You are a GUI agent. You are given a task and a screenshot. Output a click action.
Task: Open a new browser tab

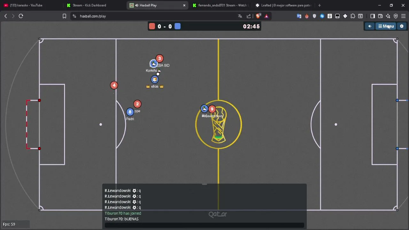319,5
